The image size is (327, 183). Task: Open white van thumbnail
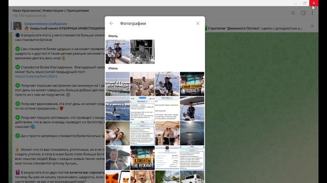tap(192, 177)
